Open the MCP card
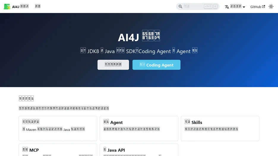The width and height of the screenshot is (278, 156). point(58,150)
